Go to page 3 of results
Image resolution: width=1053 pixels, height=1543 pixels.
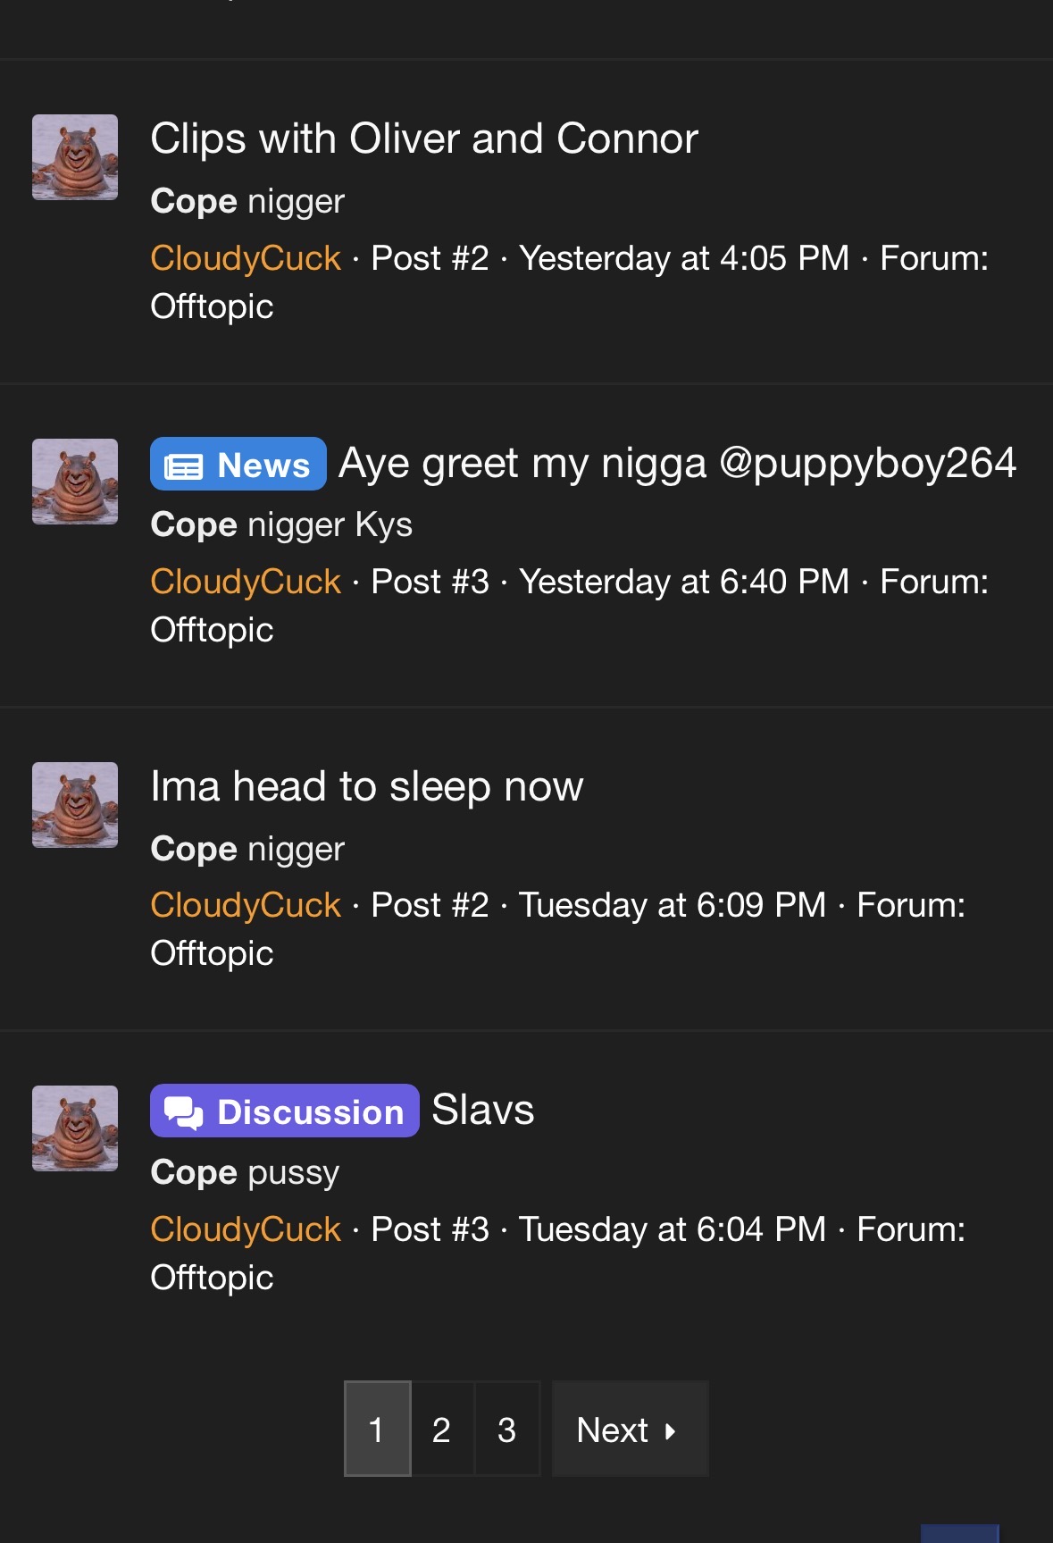tap(507, 1429)
